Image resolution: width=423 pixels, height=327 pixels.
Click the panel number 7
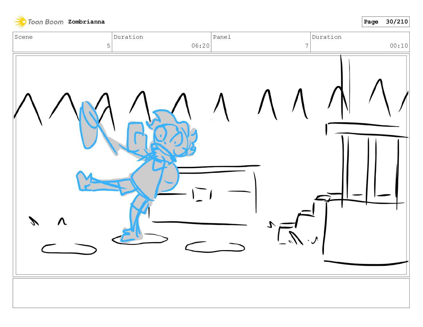pos(307,46)
